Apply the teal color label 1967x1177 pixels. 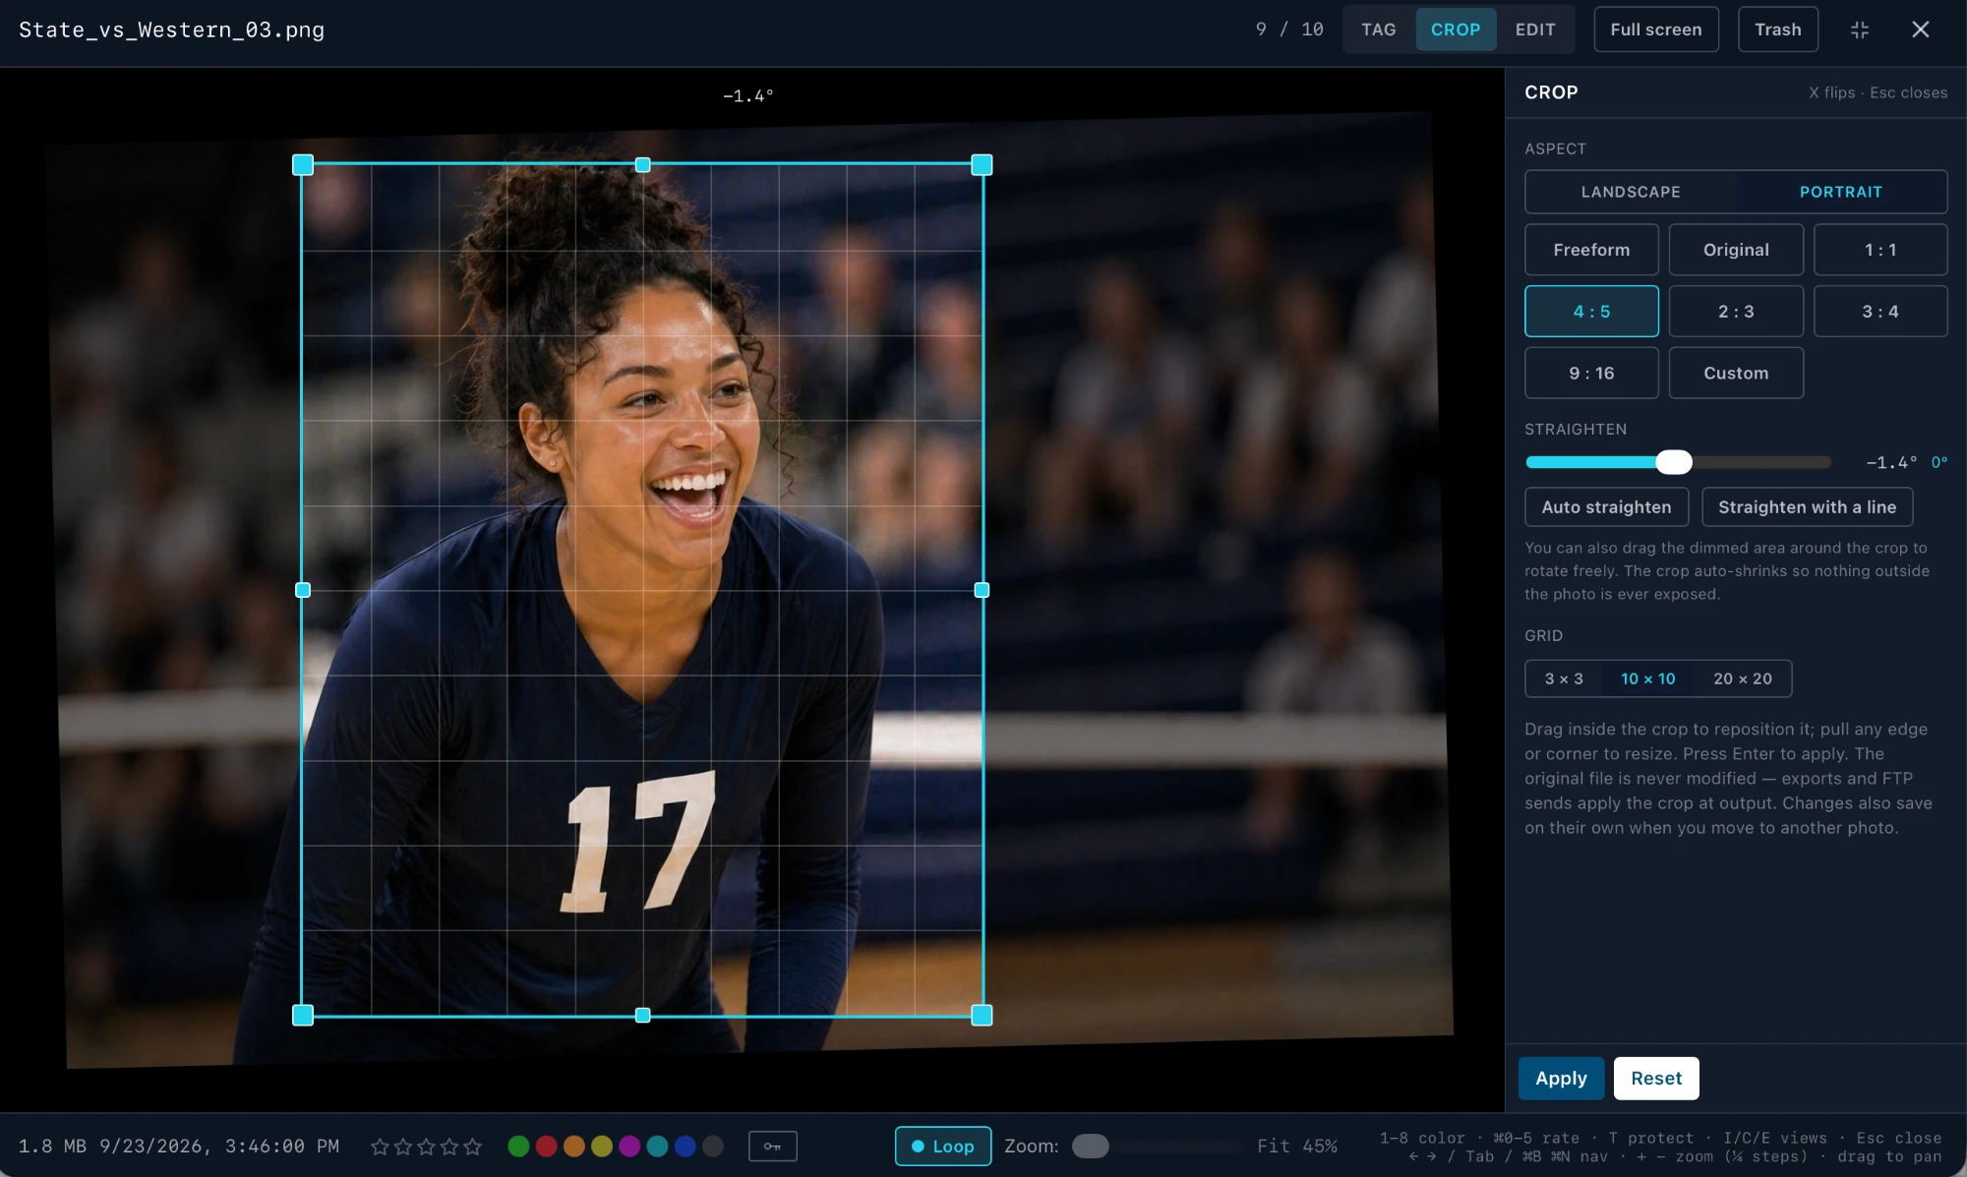(658, 1147)
